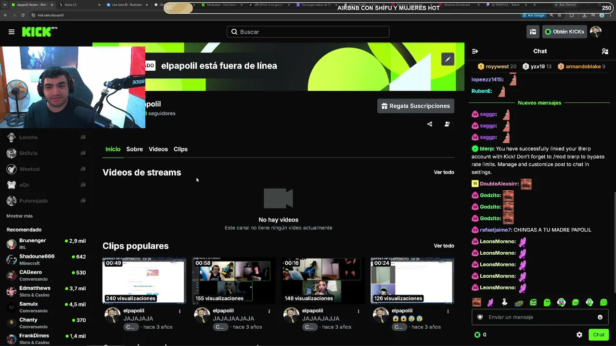Viewport: 616px width, 346px height.
Task: View all popular clips via Ver todo
Action: pyautogui.click(x=444, y=246)
